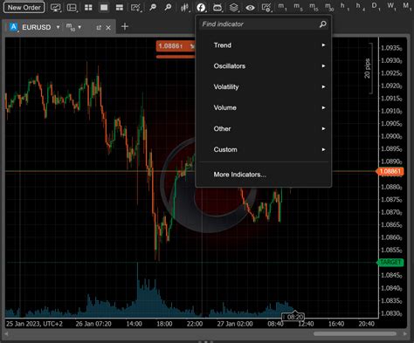414x343 pixels.
Task: Click the scrollbar right arrow
Action: 405,334
